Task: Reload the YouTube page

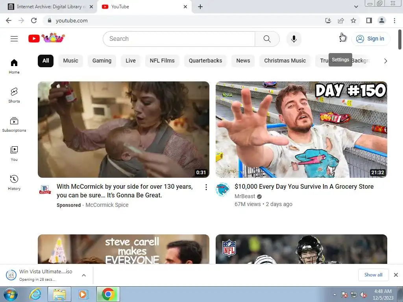Action: [x=34, y=20]
